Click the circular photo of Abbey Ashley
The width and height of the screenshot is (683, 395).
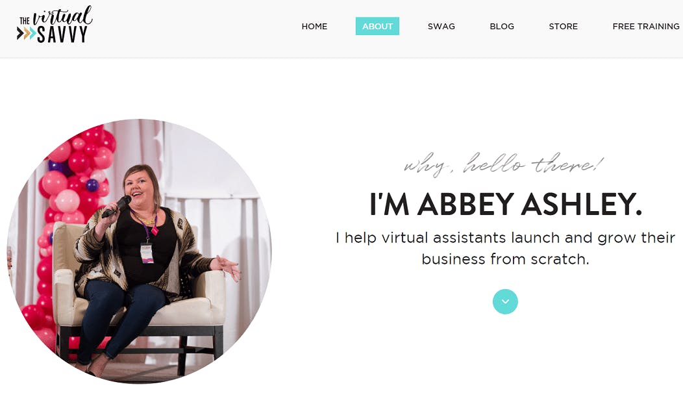click(x=140, y=251)
